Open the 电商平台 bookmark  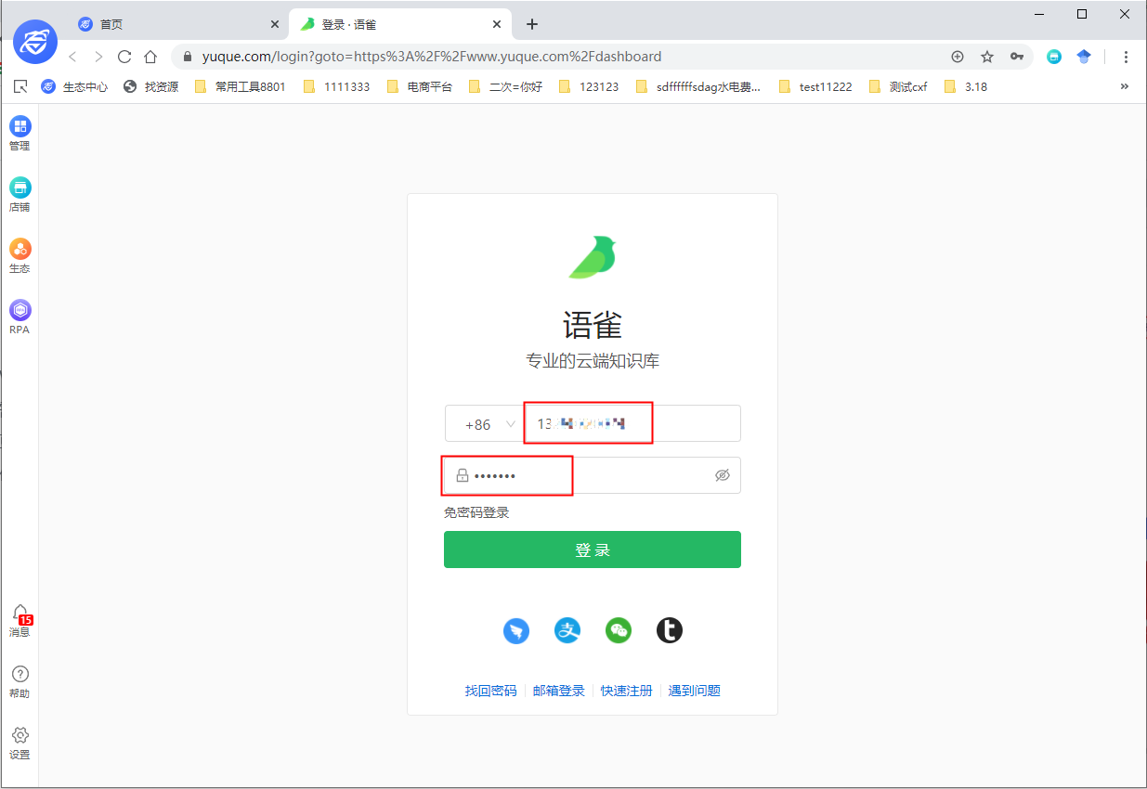tap(430, 85)
